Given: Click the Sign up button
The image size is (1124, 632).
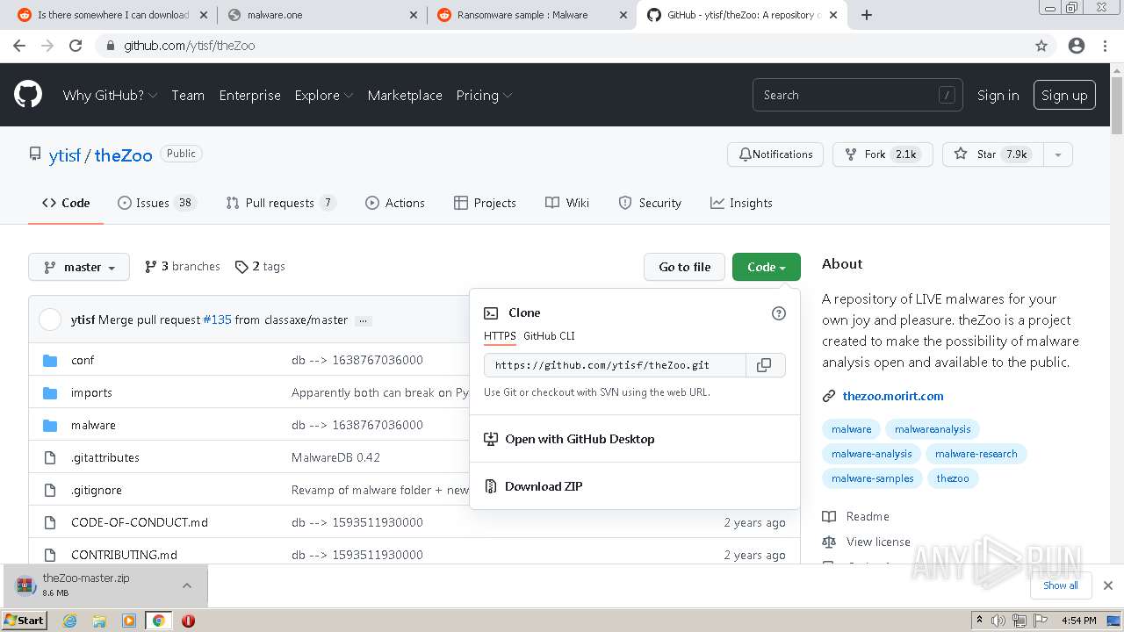Looking at the screenshot, I should [x=1064, y=95].
